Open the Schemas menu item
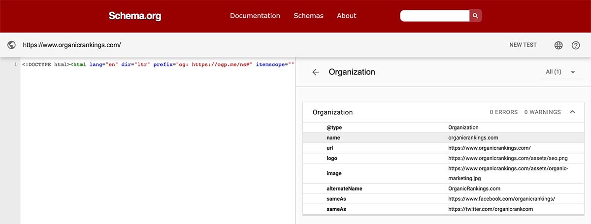The height and width of the screenshot is (224, 591). [x=308, y=16]
